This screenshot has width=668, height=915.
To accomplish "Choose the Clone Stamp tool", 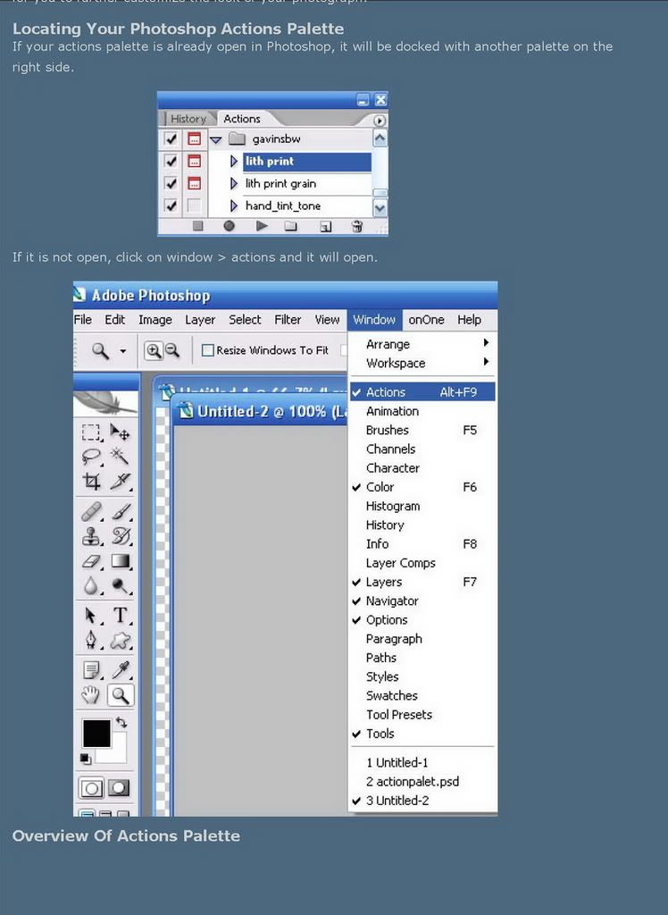I will coord(91,536).
